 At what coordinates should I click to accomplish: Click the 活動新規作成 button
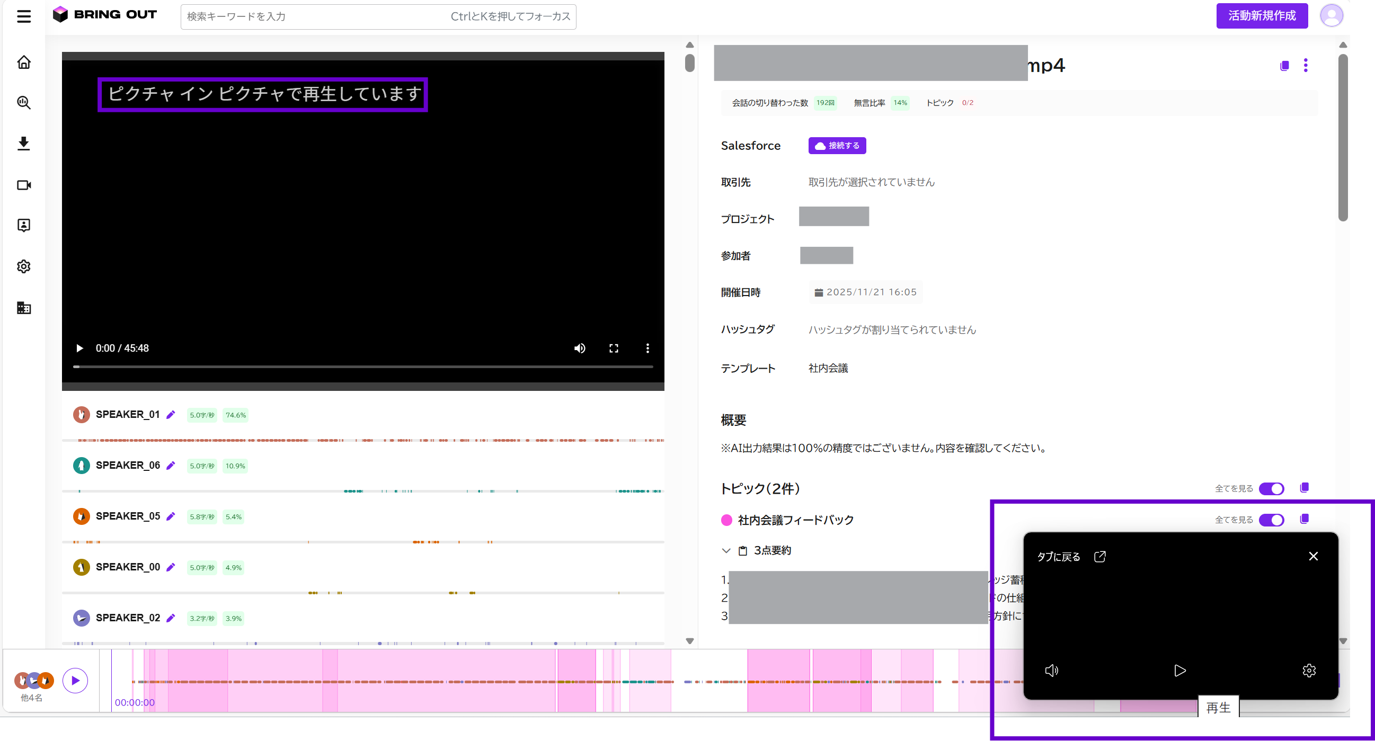[1262, 15]
